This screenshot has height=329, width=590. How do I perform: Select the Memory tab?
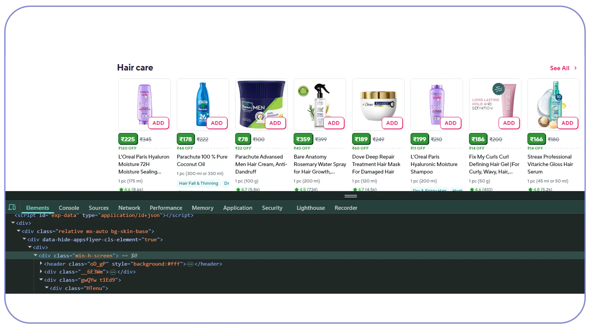click(x=203, y=208)
